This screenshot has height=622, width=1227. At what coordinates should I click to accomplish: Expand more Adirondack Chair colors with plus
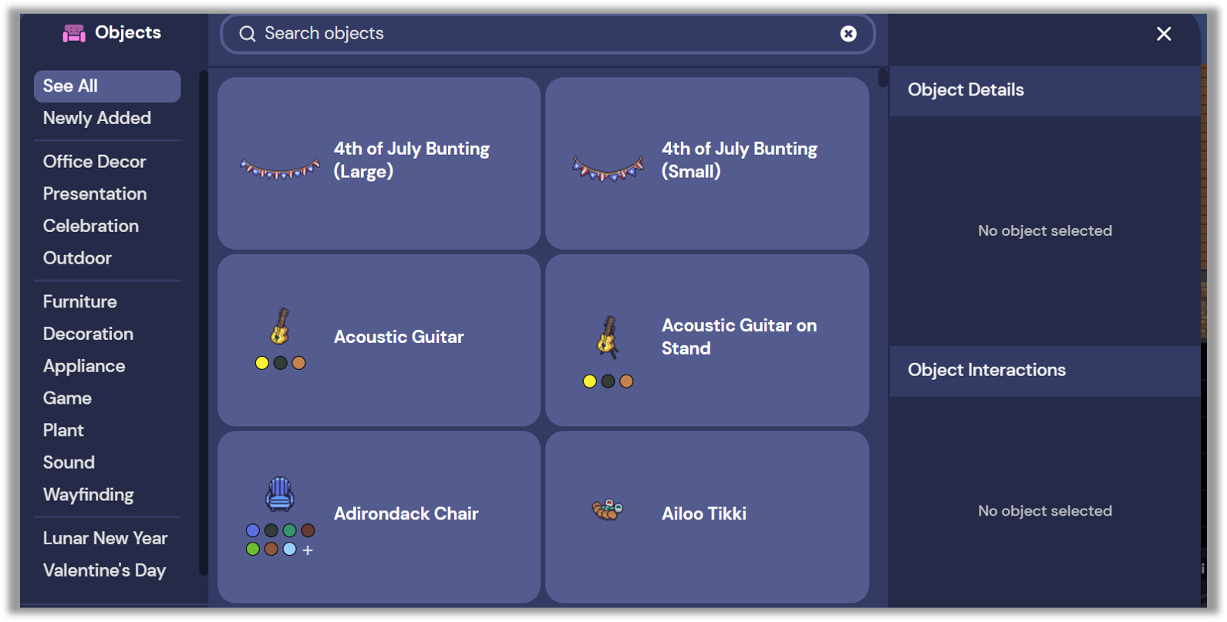(x=308, y=550)
